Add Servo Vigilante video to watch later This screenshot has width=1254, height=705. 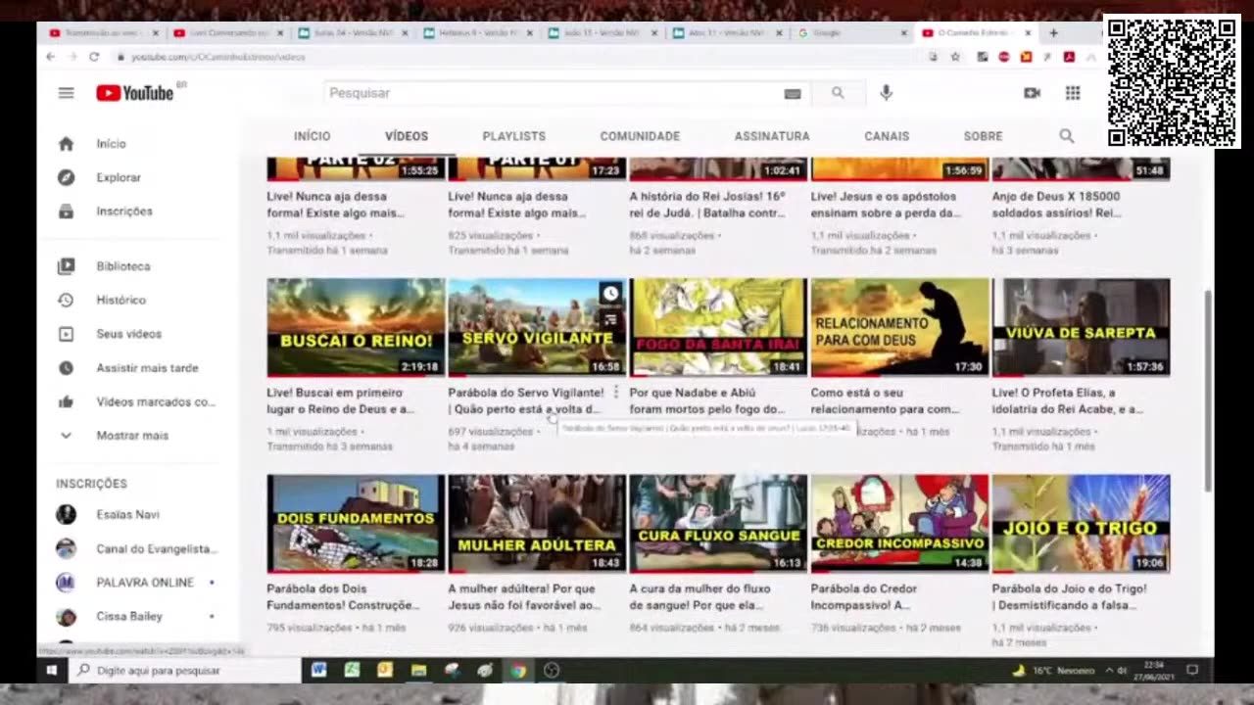pos(610,293)
